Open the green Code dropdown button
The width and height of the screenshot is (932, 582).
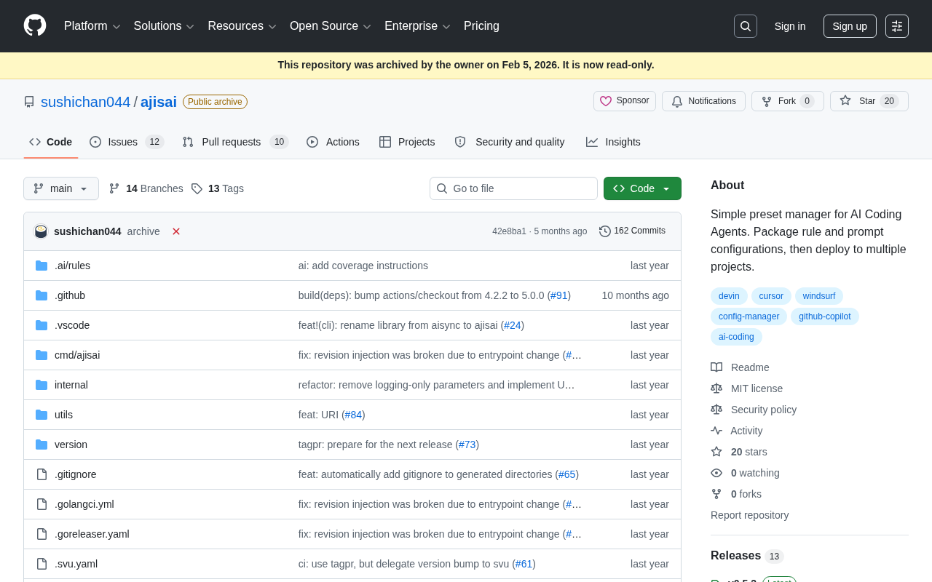[x=642, y=188]
